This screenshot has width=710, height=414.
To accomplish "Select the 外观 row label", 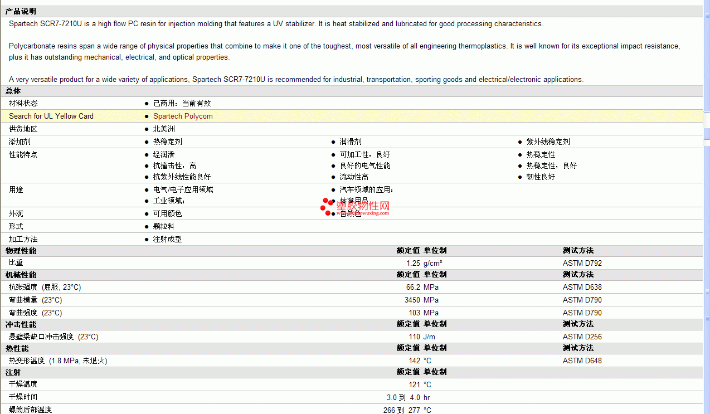I will (16, 213).
